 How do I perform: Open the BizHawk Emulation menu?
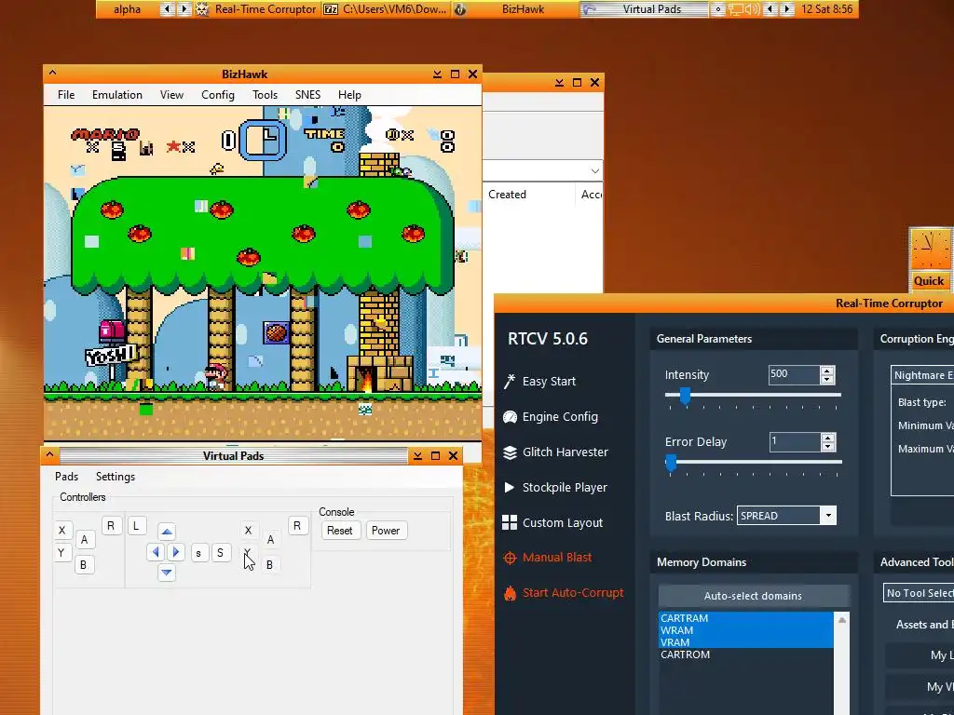(116, 95)
